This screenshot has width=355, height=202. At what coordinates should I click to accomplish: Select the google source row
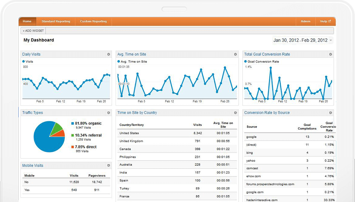pyautogui.click(x=289, y=137)
